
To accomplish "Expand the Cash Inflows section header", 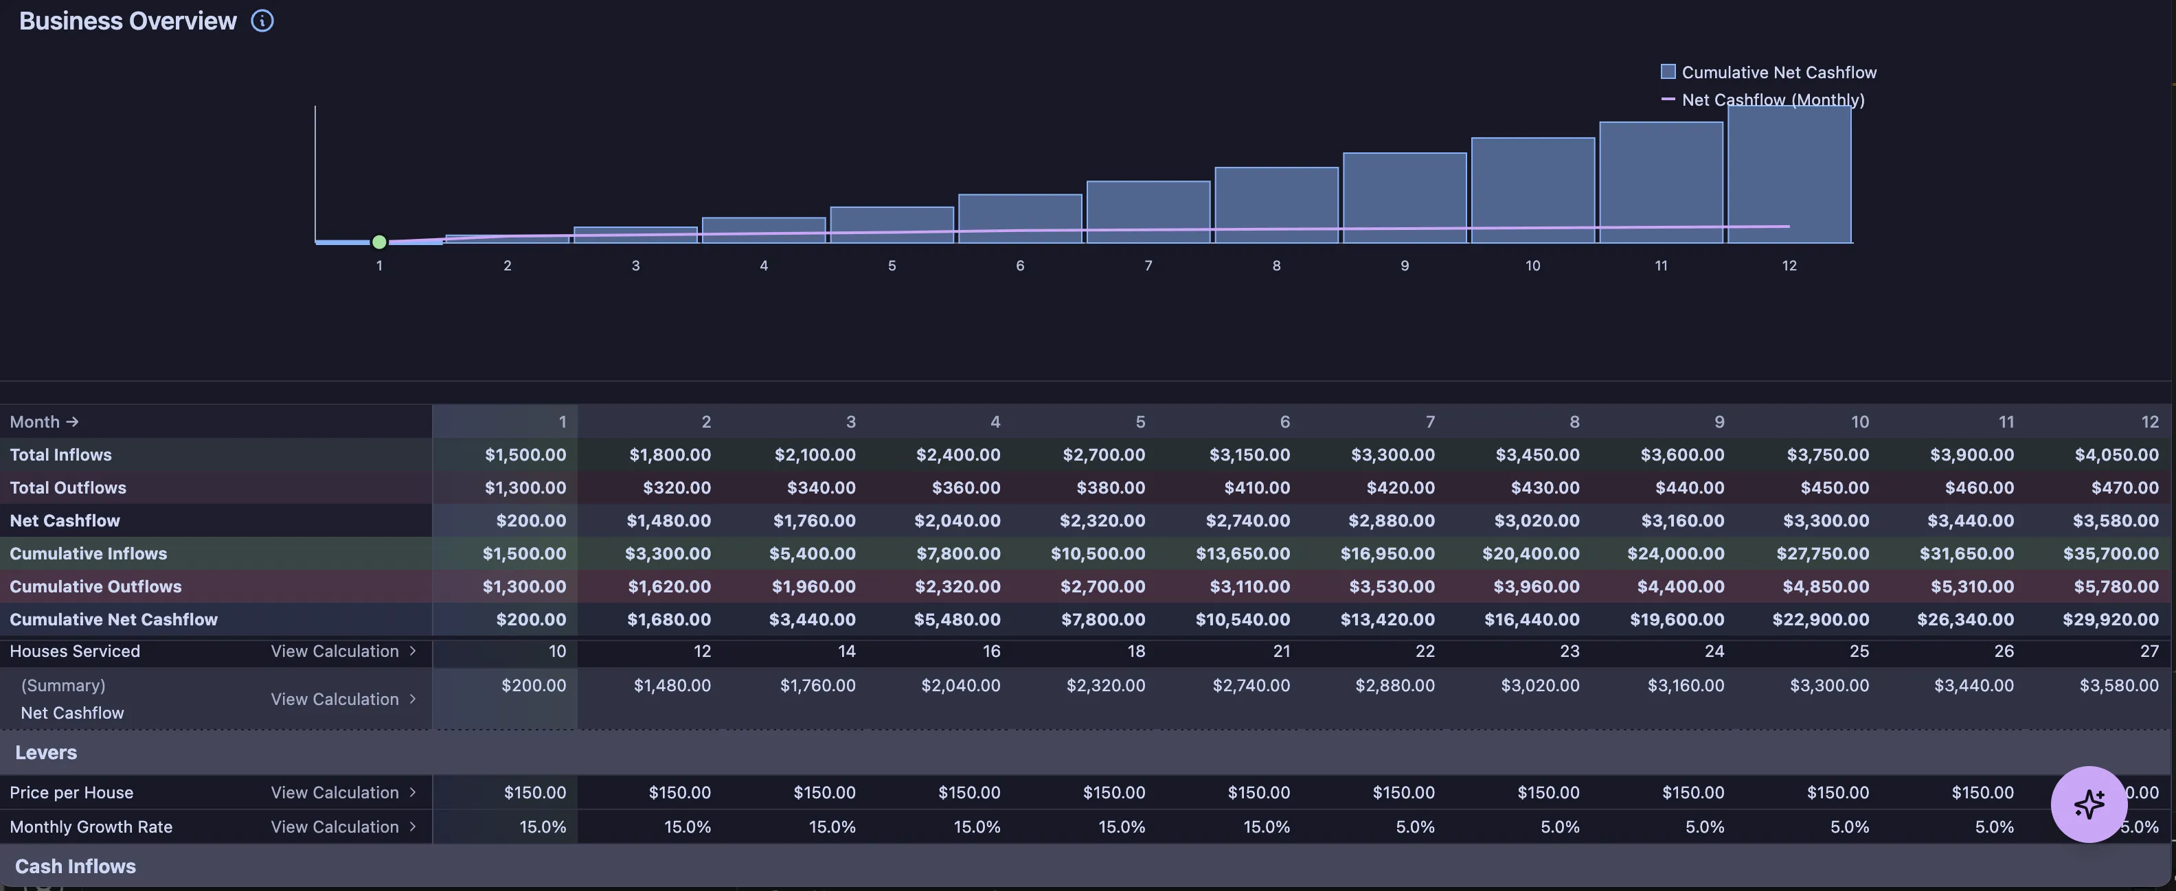I will tap(75, 866).
